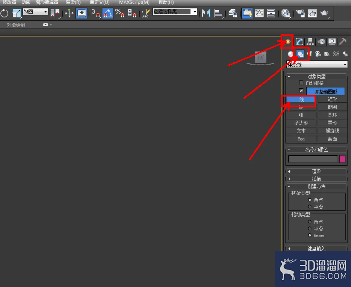Click the 星形 star button

332,123
